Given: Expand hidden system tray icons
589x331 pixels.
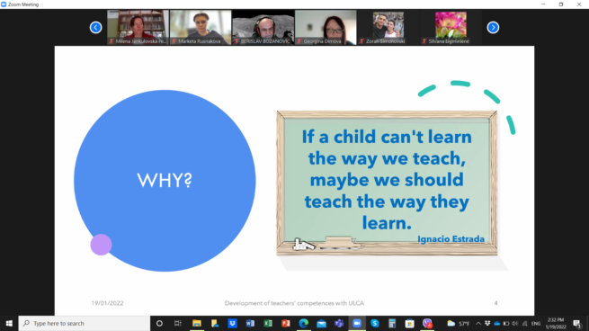Looking at the screenshot, I should (x=478, y=324).
